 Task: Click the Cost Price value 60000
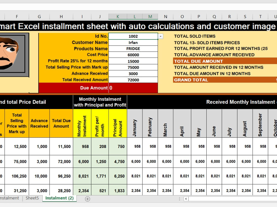(x=133, y=55)
